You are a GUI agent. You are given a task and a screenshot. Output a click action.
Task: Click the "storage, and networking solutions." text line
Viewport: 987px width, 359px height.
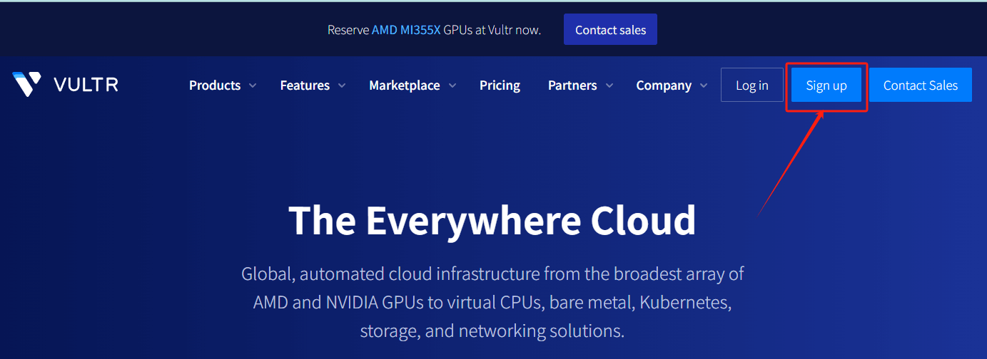[492, 331]
